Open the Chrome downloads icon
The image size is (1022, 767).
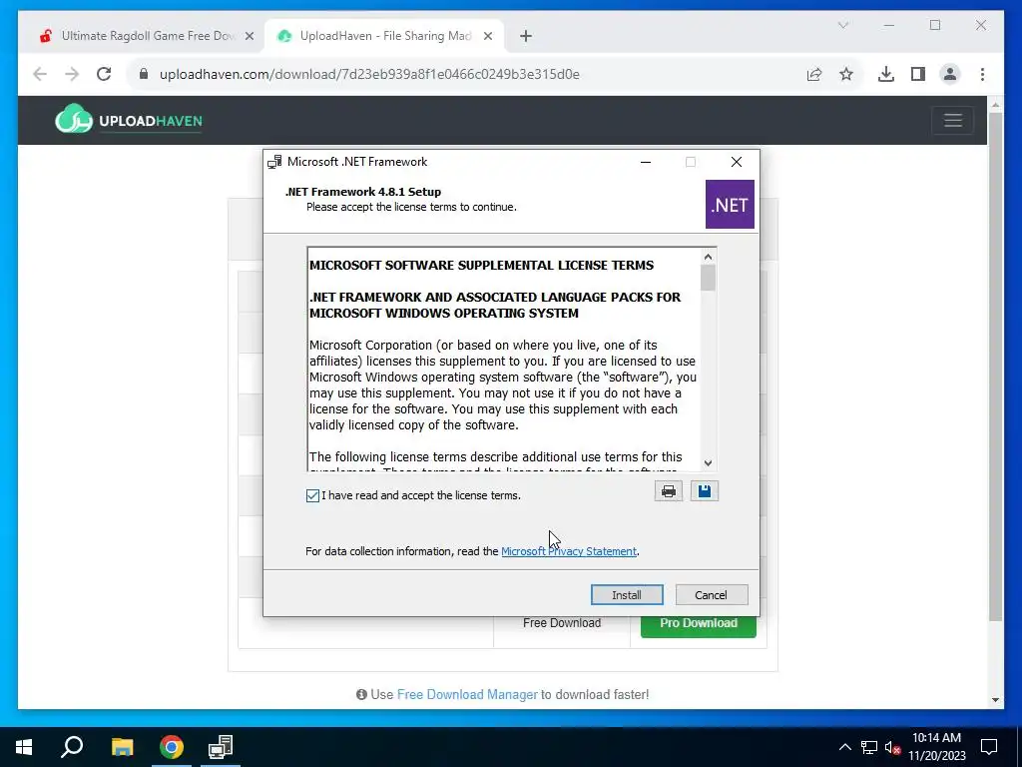[886, 74]
